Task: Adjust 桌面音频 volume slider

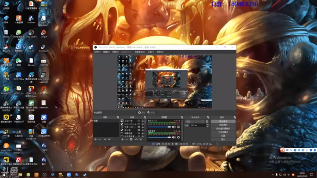Action: click(159, 137)
